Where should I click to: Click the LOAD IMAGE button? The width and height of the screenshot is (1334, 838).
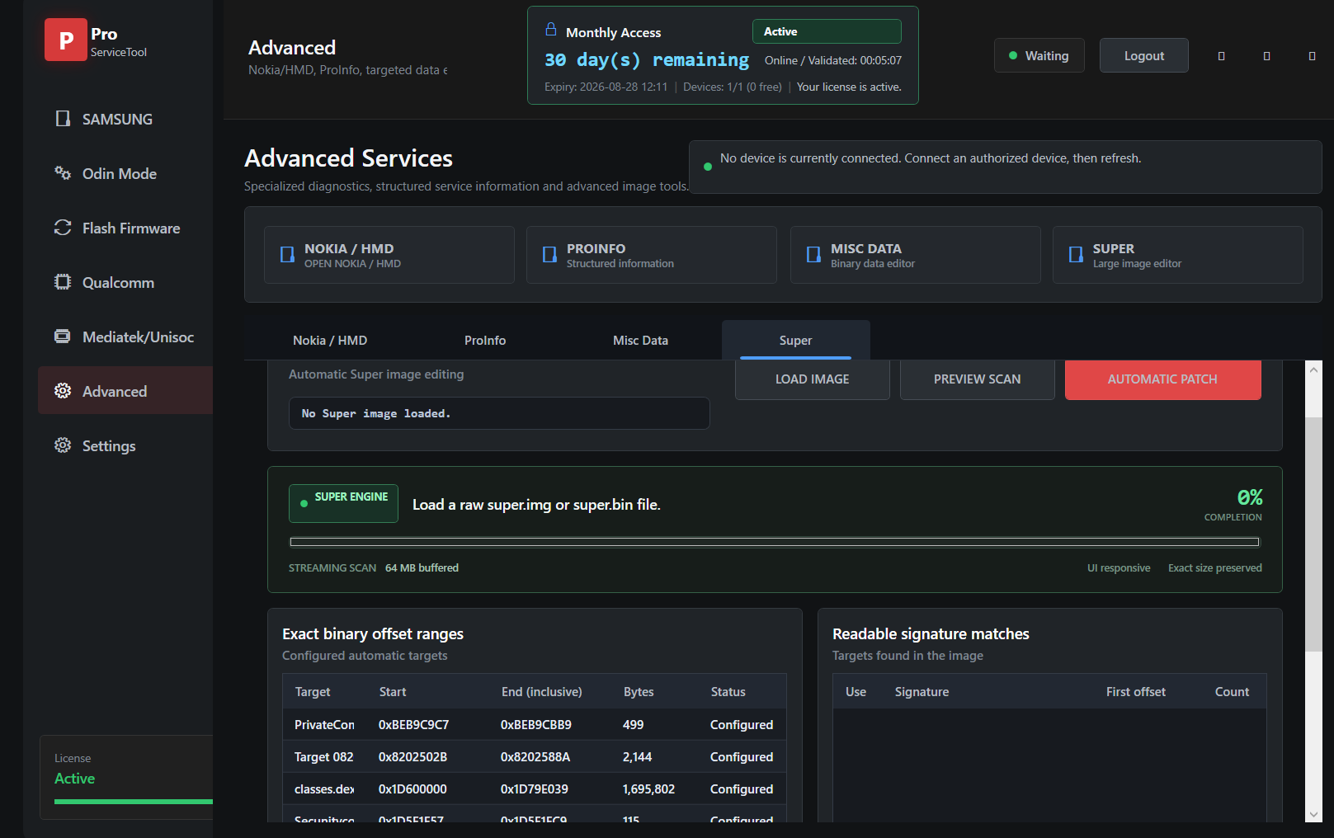[813, 379]
